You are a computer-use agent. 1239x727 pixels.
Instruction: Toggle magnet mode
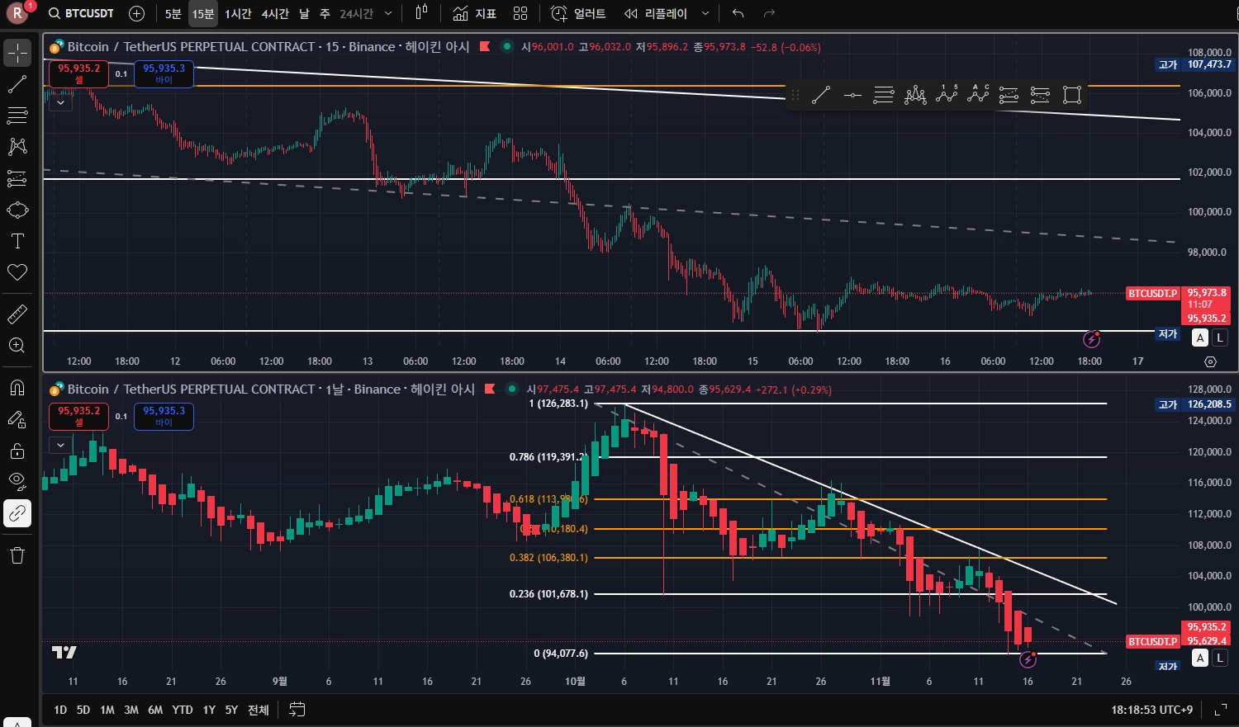(17, 388)
